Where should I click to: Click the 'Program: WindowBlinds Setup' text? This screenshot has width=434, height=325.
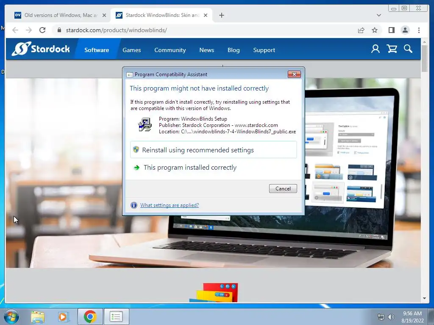click(x=193, y=119)
